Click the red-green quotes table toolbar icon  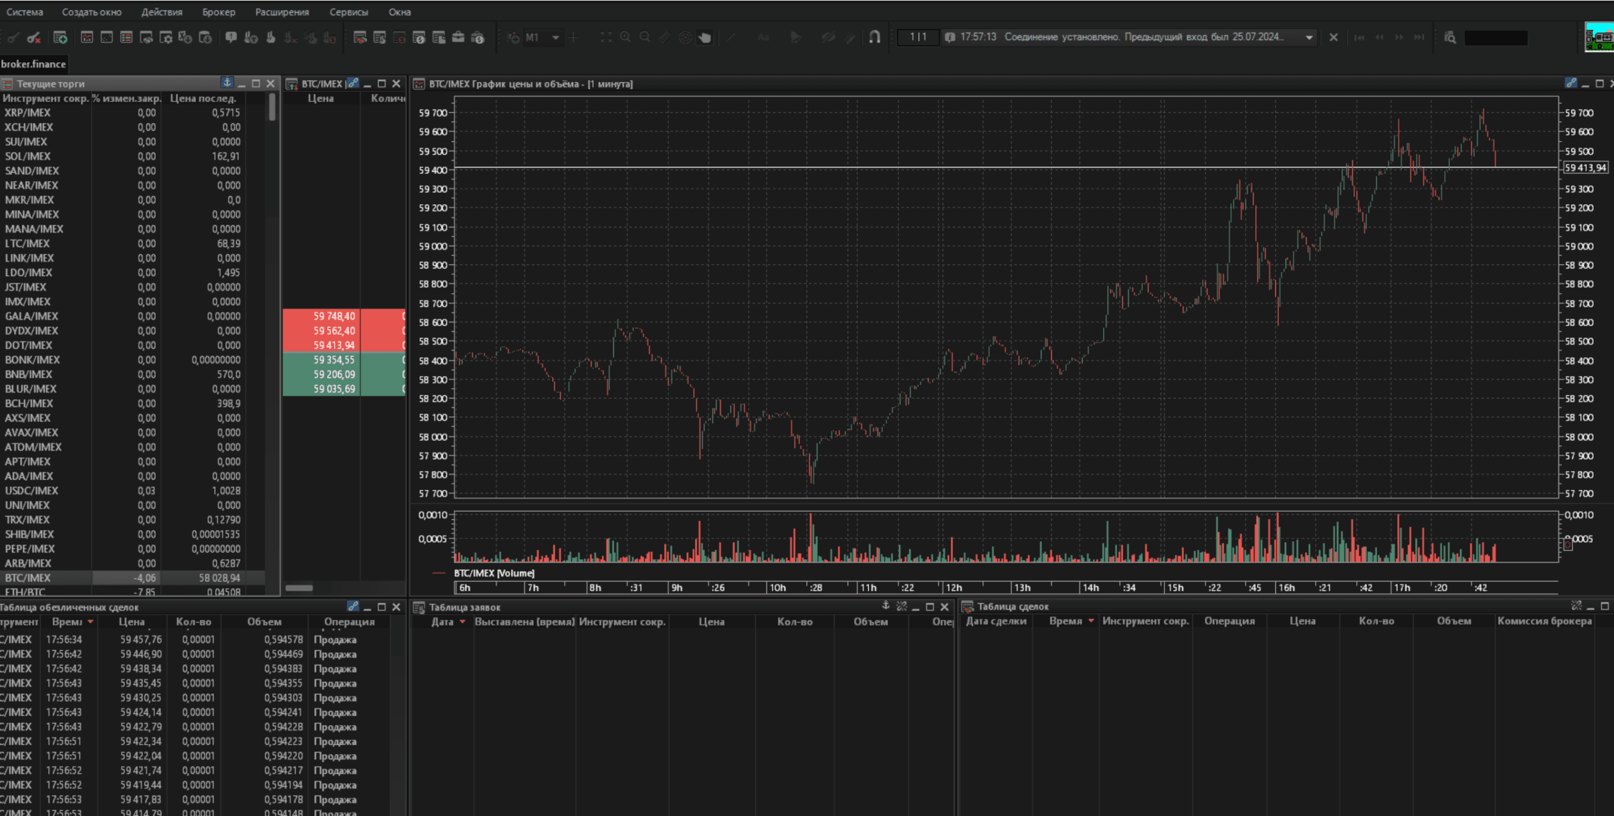[126, 37]
